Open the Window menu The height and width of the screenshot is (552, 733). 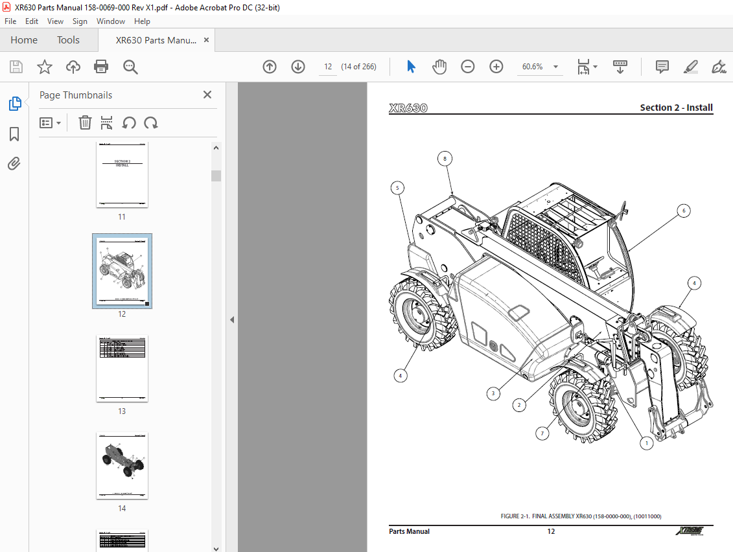coord(111,21)
